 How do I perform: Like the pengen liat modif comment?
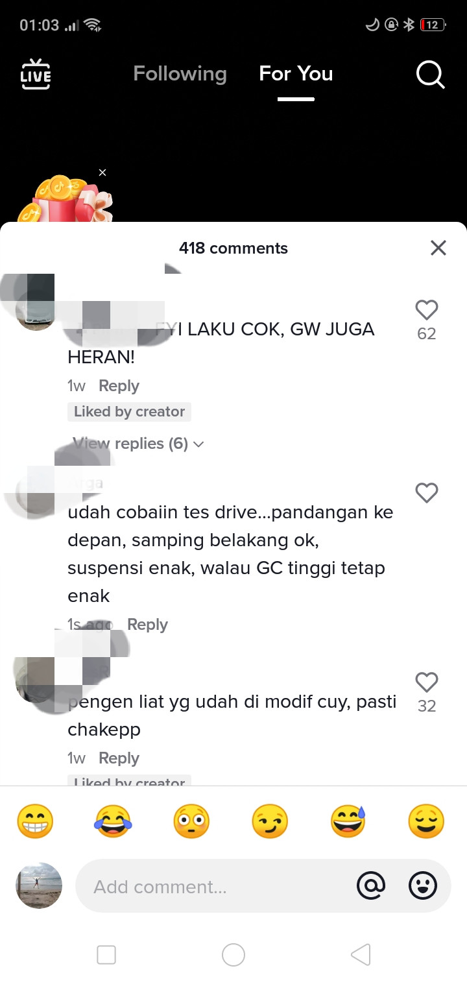[x=427, y=682]
